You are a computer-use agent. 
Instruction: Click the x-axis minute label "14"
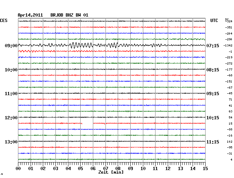click(193, 169)
